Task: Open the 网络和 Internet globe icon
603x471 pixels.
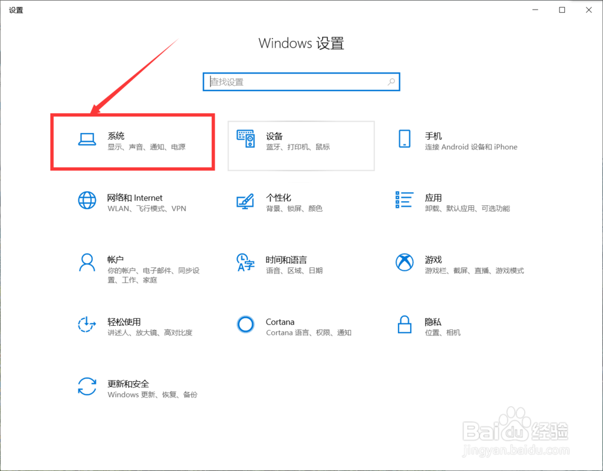Action: 87,201
